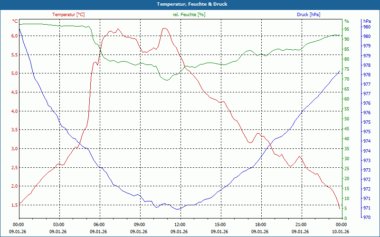The image size is (380, 237).
Task: Select the green 'rel. Feuchte [%]' legend label
Action: click(189, 15)
